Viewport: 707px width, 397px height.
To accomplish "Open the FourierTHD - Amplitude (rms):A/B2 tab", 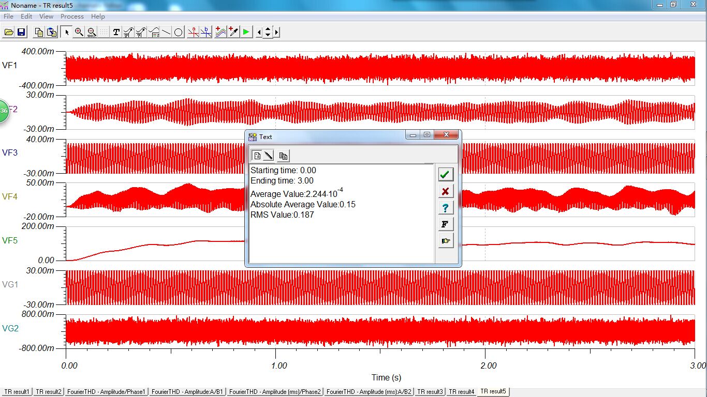I will [370, 392].
